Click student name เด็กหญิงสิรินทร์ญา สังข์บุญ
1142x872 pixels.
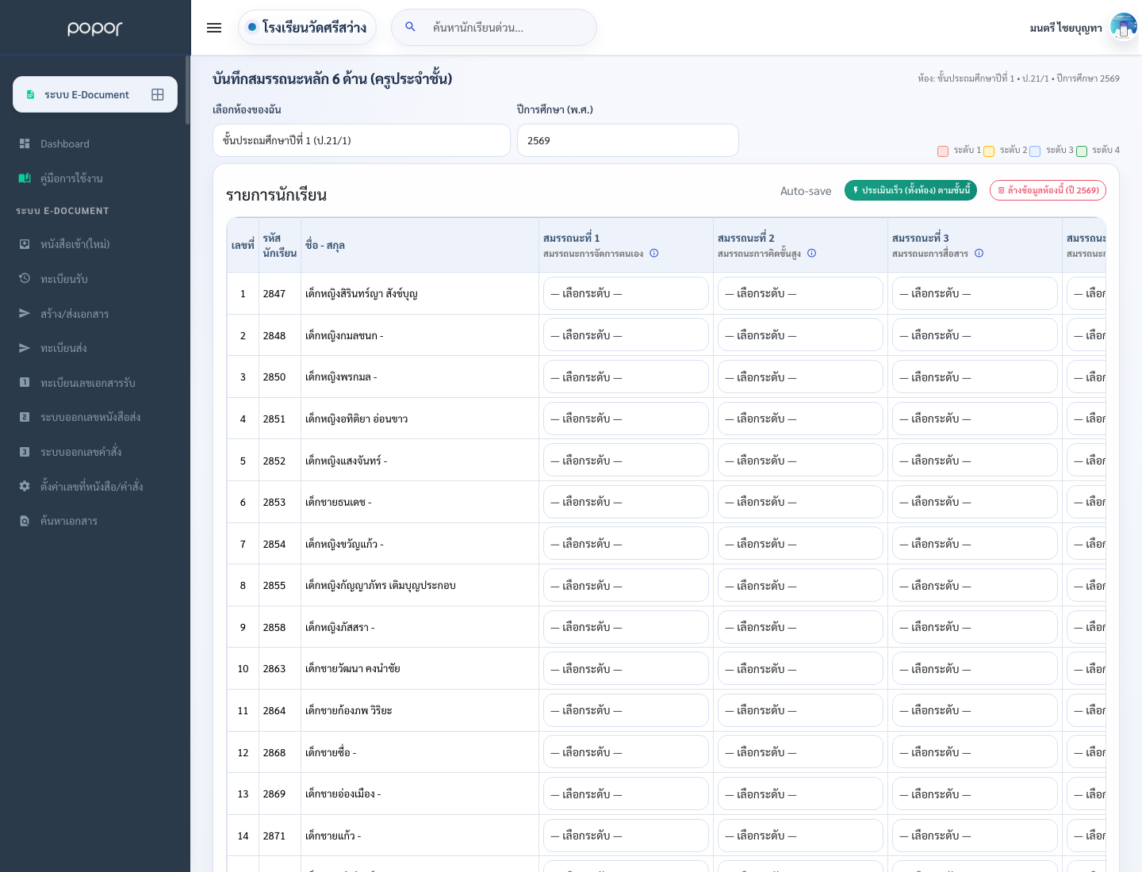(x=362, y=294)
